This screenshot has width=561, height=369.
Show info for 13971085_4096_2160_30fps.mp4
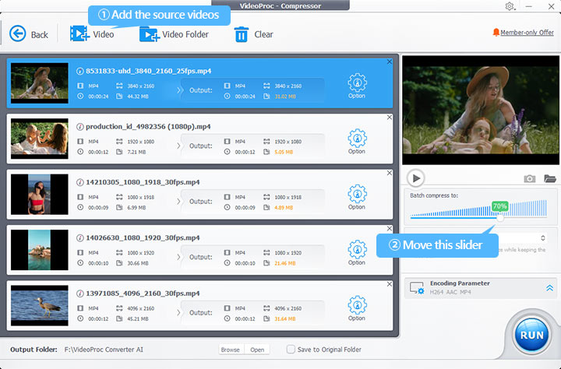tap(80, 293)
